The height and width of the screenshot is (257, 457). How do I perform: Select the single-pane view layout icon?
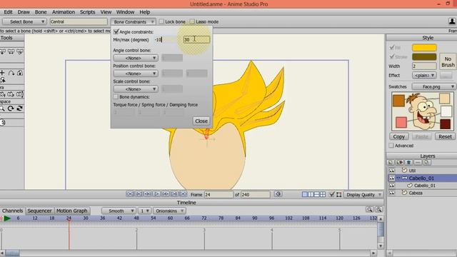click(305, 194)
